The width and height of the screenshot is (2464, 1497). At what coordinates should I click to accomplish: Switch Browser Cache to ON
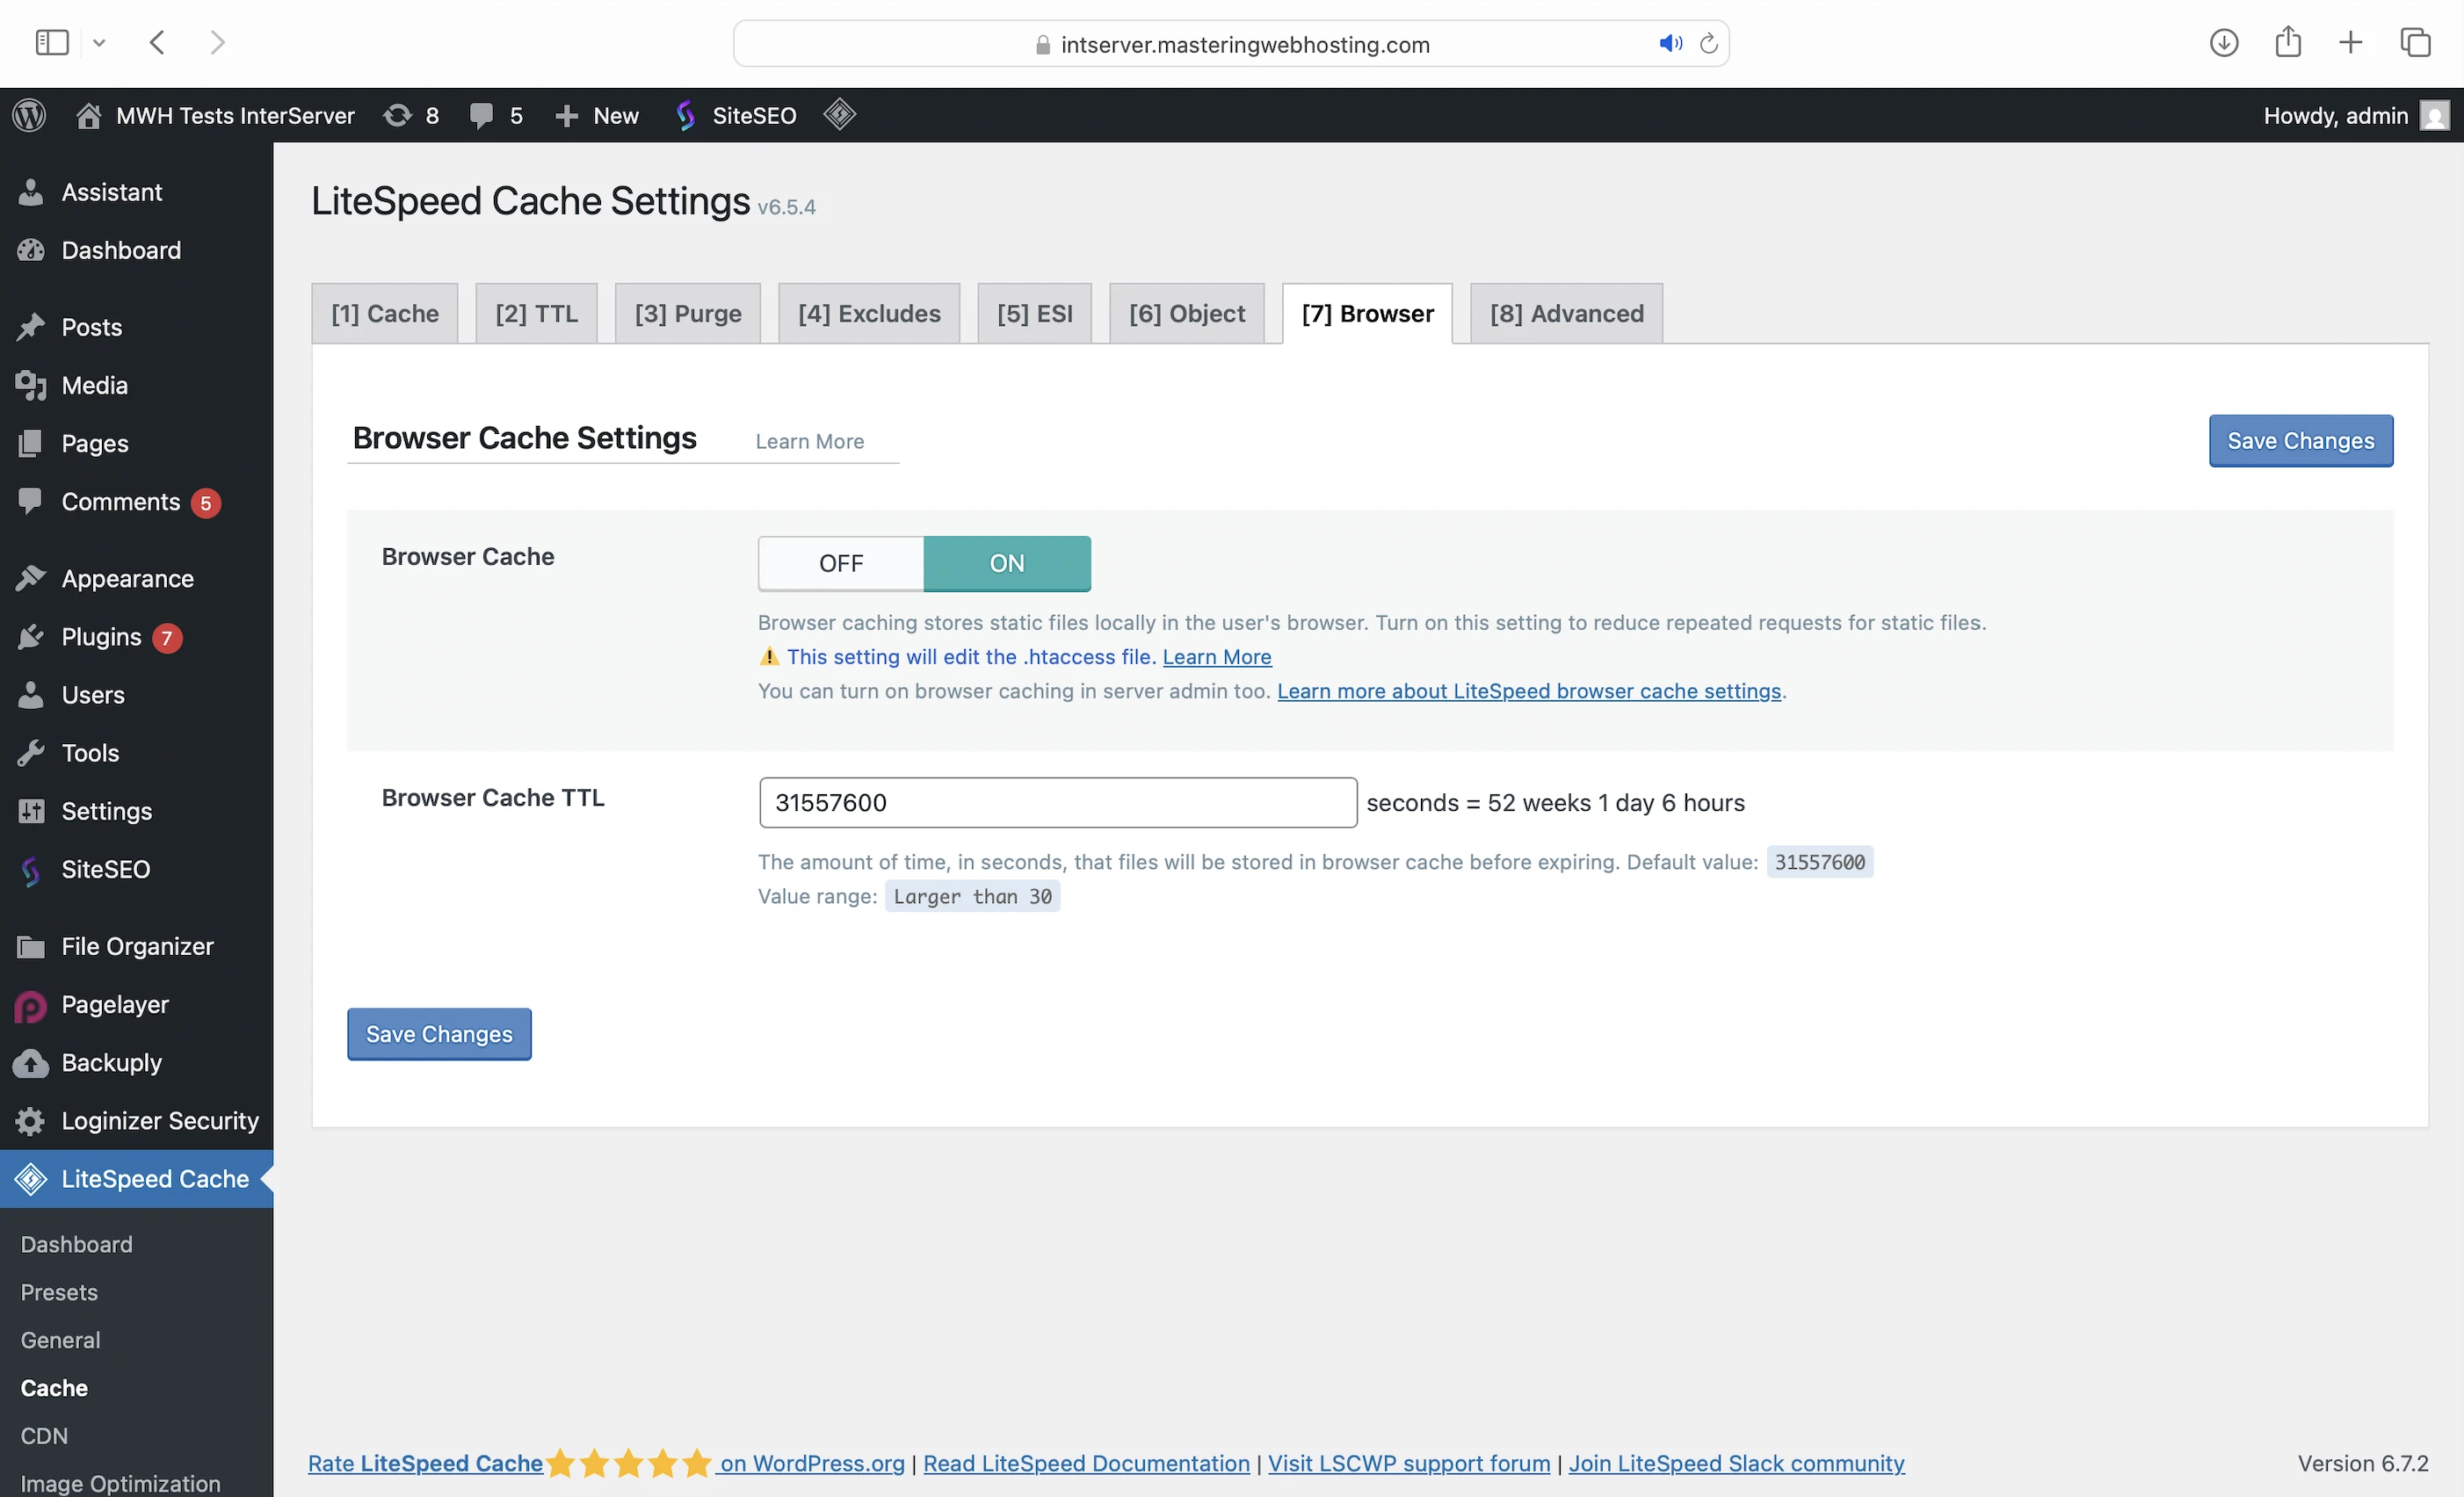[1006, 563]
